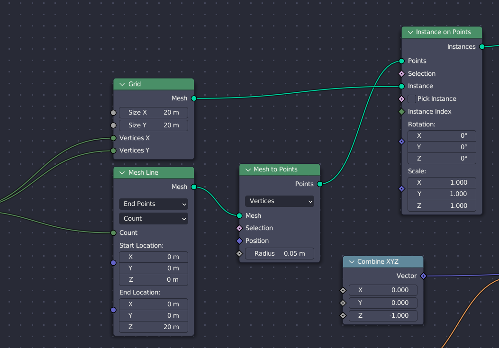Click the Mesh Line Count input socket
This screenshot has width=499, height=348.
pos(113,233)
